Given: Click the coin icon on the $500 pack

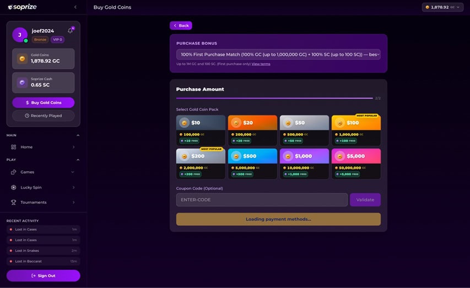Looking at the screenshot, I should coord(236,156).
